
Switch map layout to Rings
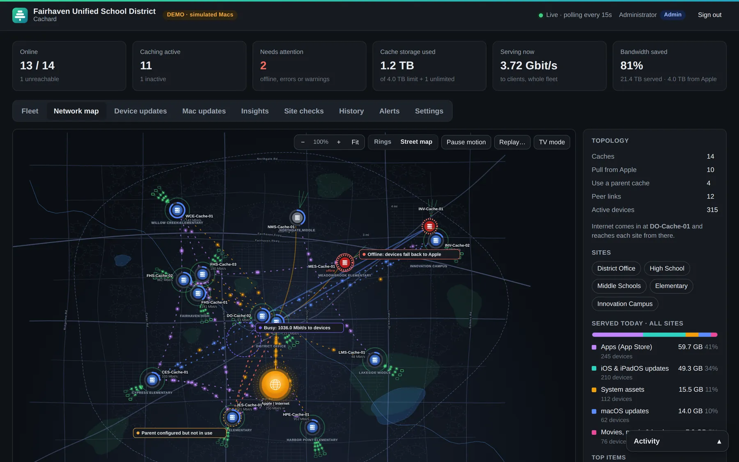[x=382, y=142]
